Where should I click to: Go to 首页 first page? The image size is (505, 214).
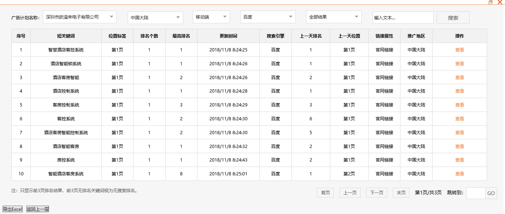point(325,192)
